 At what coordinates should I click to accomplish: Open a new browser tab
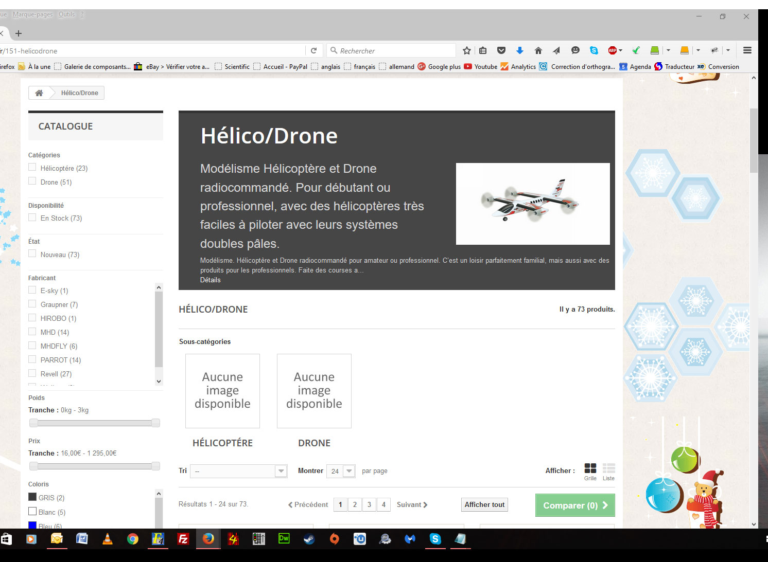point(19,33)
